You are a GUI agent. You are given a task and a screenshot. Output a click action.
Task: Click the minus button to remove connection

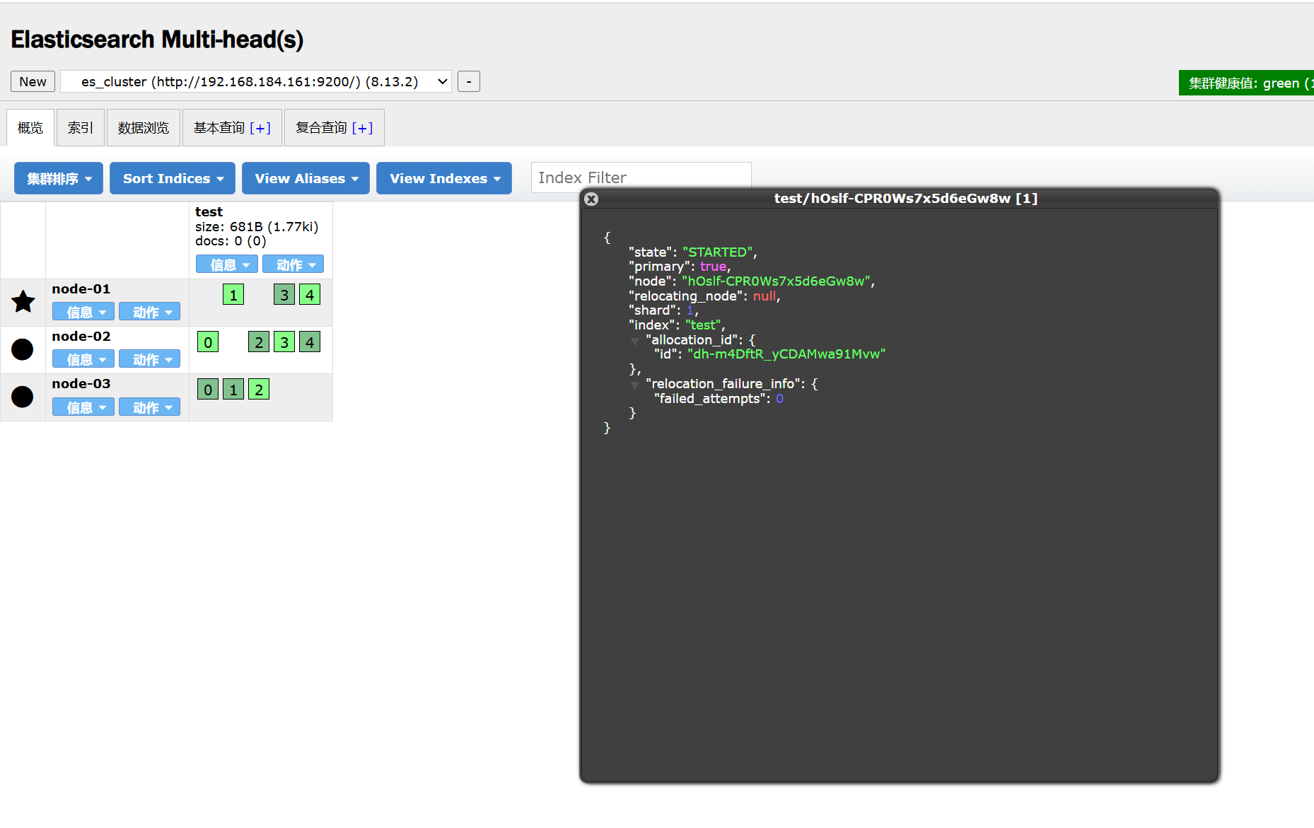coord(469,81)
